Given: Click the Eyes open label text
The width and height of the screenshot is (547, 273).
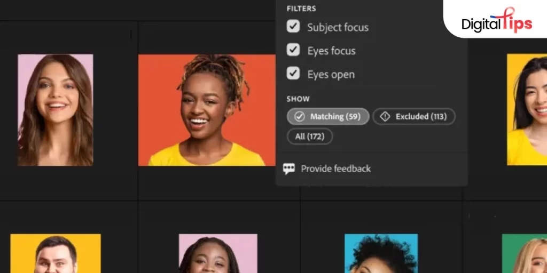Looking at the screenshot, I should coord(331,75).
